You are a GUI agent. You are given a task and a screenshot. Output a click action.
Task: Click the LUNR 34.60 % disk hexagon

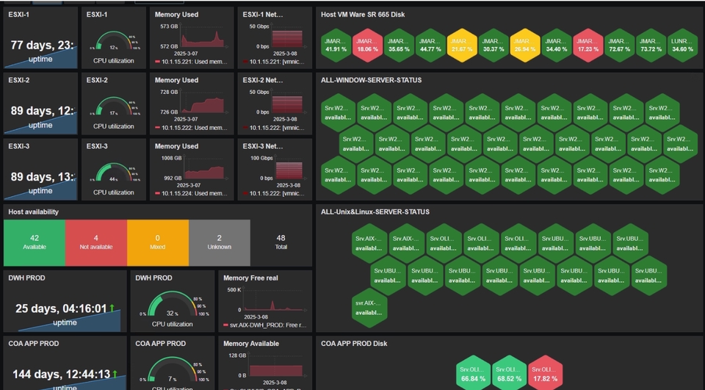682,45
